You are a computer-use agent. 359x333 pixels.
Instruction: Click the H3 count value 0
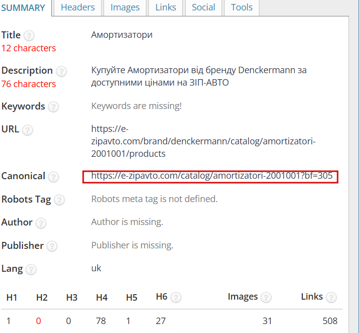[x=68, y=321]
